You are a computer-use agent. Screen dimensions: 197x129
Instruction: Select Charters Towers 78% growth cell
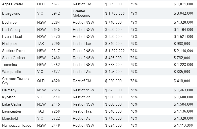(150, 81)
